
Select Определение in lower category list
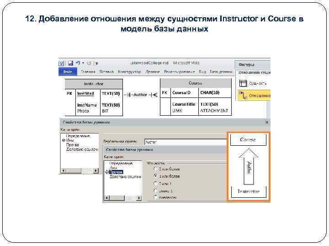(121, 164)
